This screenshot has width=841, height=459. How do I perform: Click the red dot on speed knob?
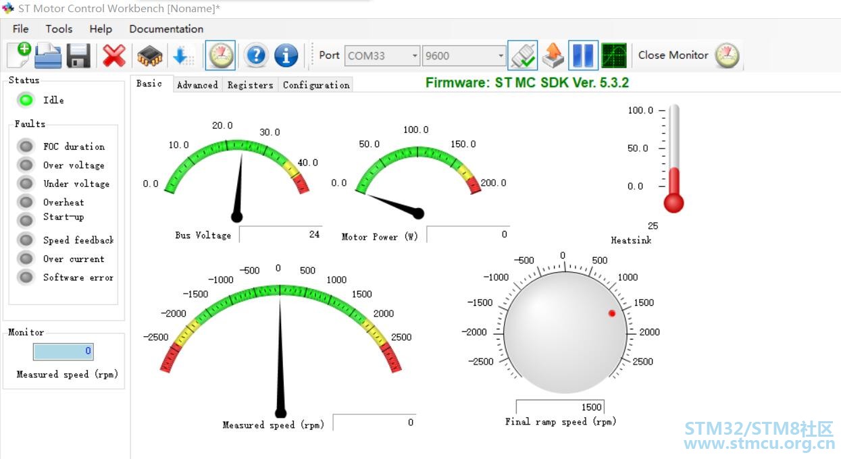point(612,313)
